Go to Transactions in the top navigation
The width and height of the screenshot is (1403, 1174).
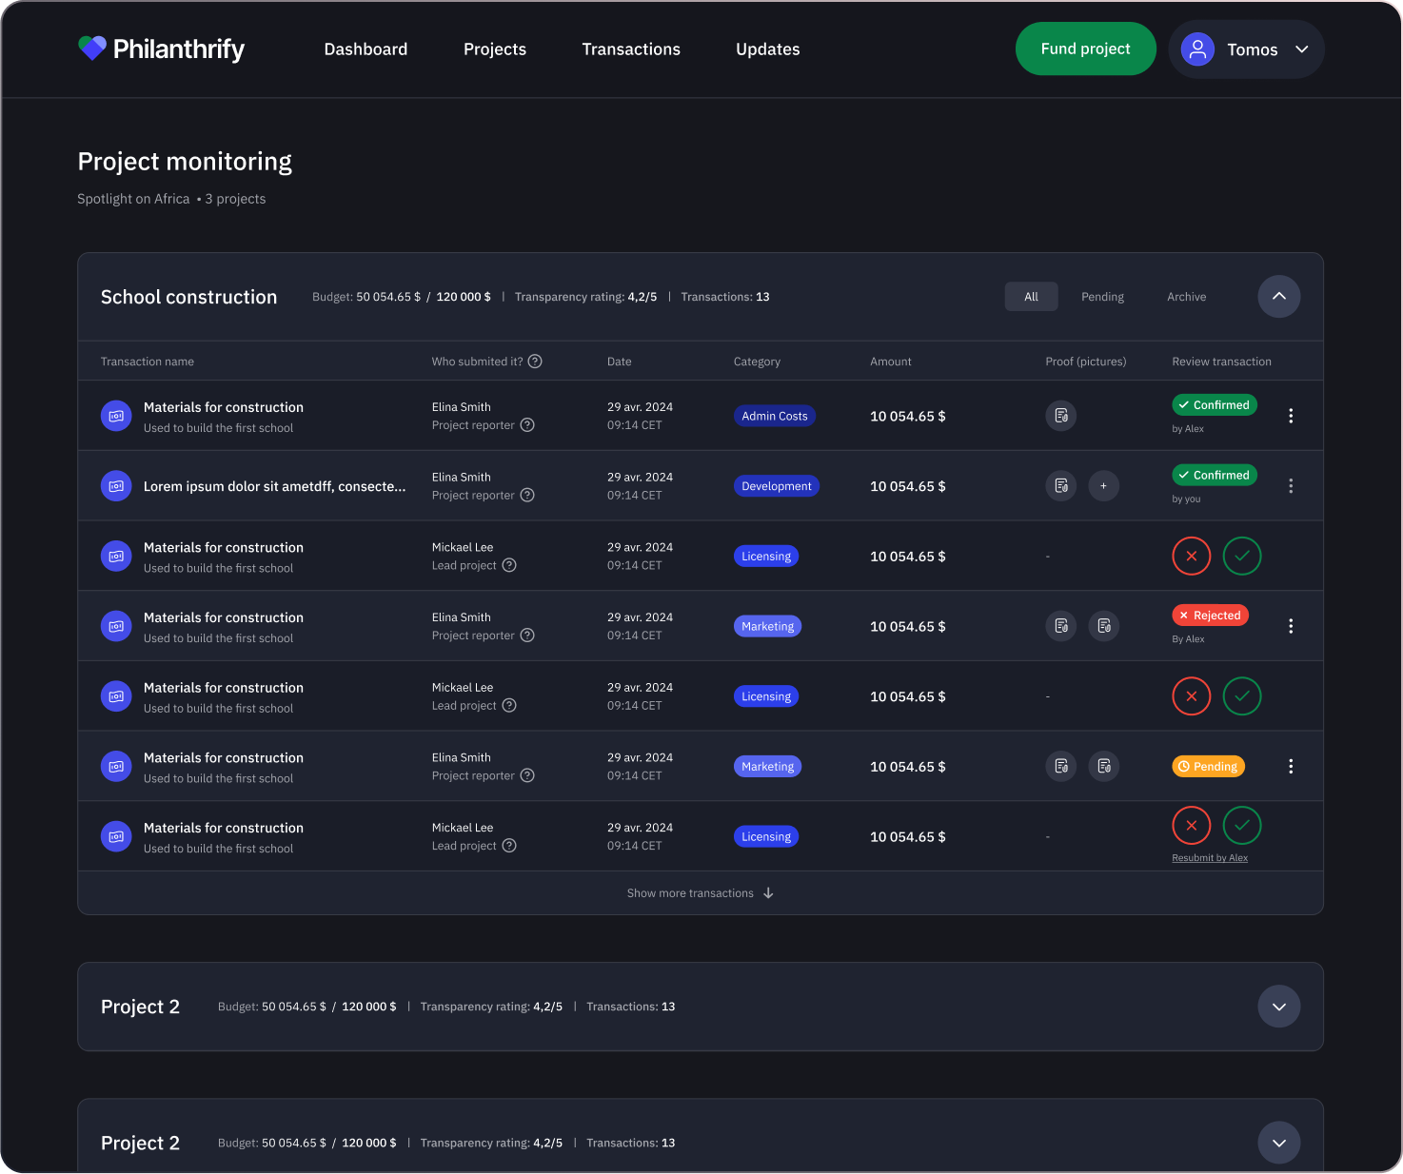pyautogui.click(x=631, y=49)
